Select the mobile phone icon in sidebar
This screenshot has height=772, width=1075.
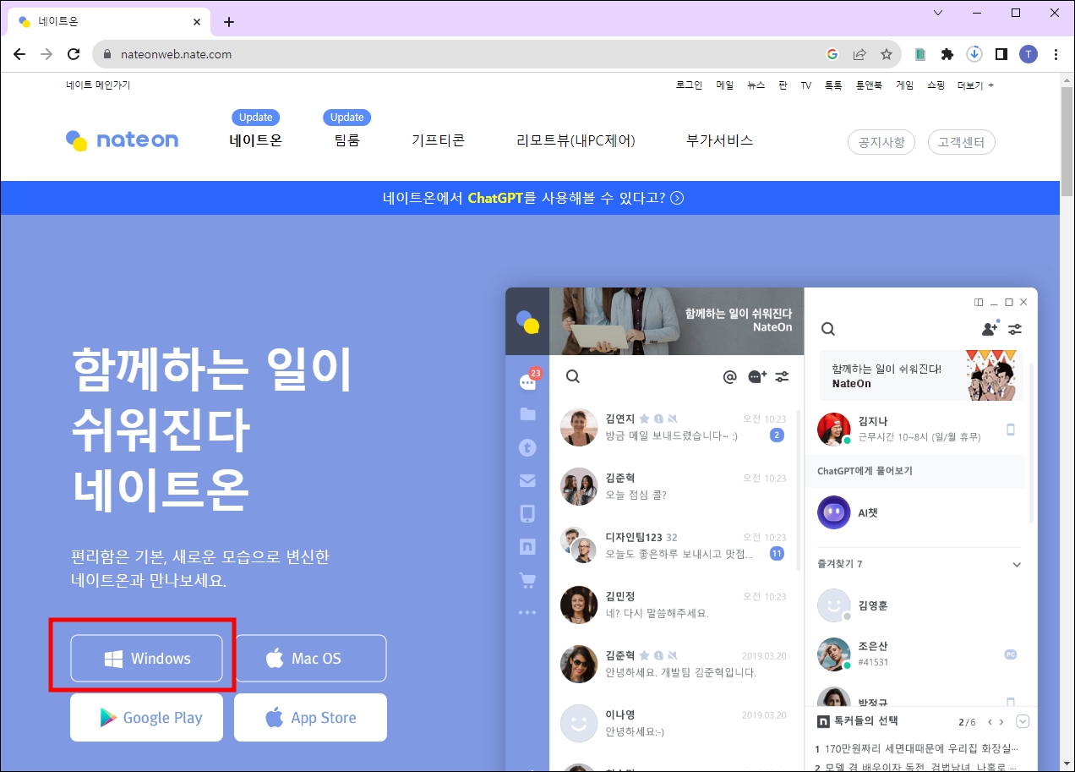(x=527, y=513)
